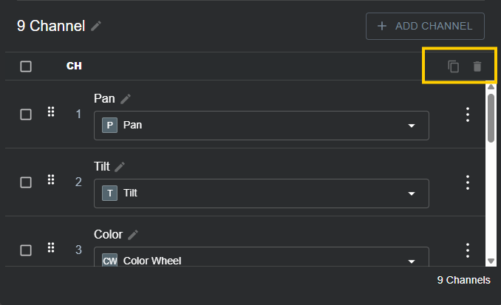Click the scroll down arrow of channel list
This screenshot has height=305, width=501.
(491, 261)
